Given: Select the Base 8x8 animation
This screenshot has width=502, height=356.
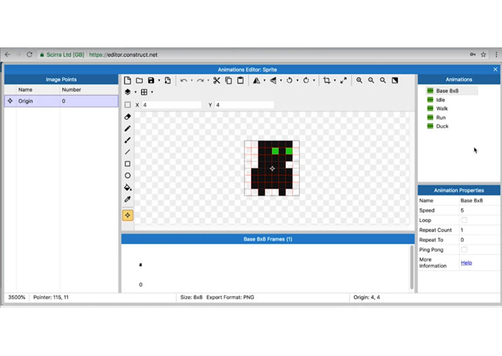Looking at the screenshot, I should pyautogui.click(x=452, y=91).
